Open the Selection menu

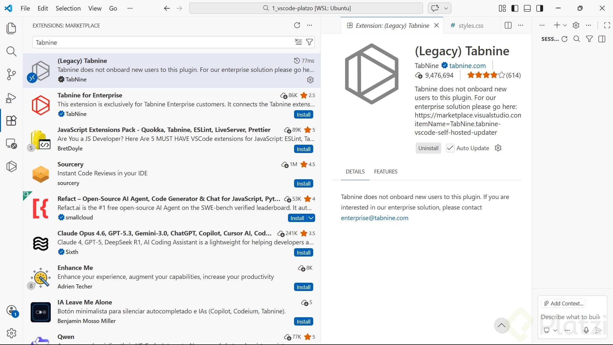click(68, 8)
